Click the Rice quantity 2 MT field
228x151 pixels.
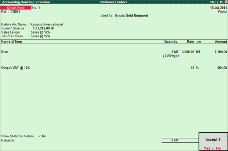[175, 52]
